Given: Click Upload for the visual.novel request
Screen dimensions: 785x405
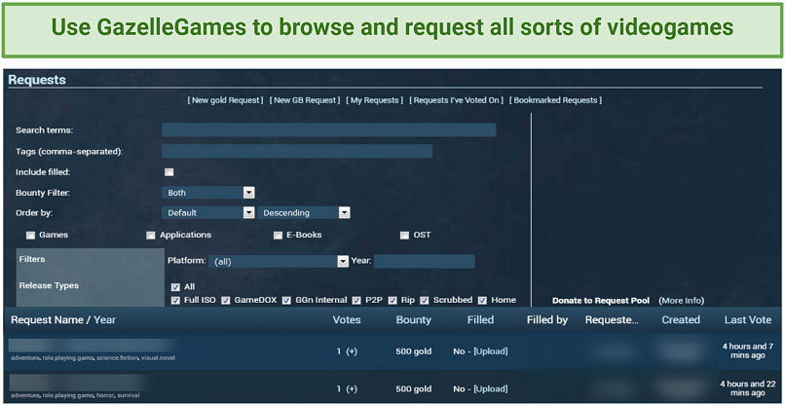Looking at the screenshot, I should (491, 351).
